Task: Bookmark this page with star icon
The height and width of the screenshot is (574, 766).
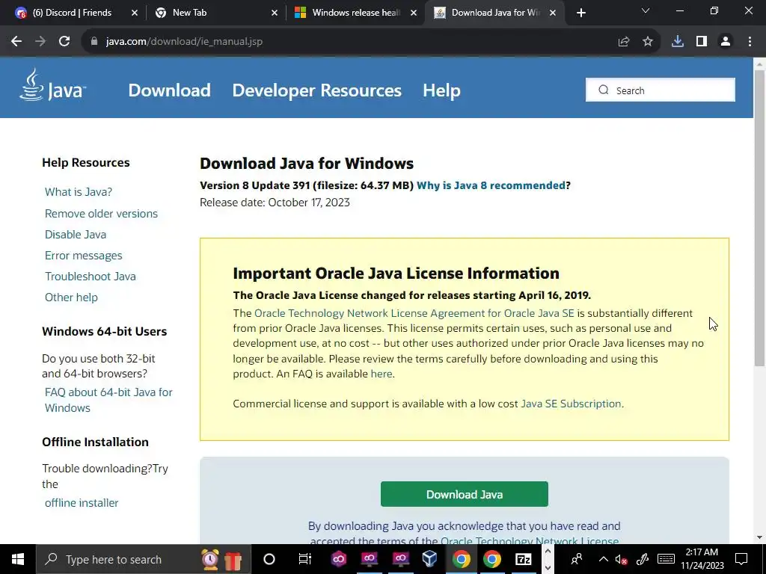Action: pos(648,42)
